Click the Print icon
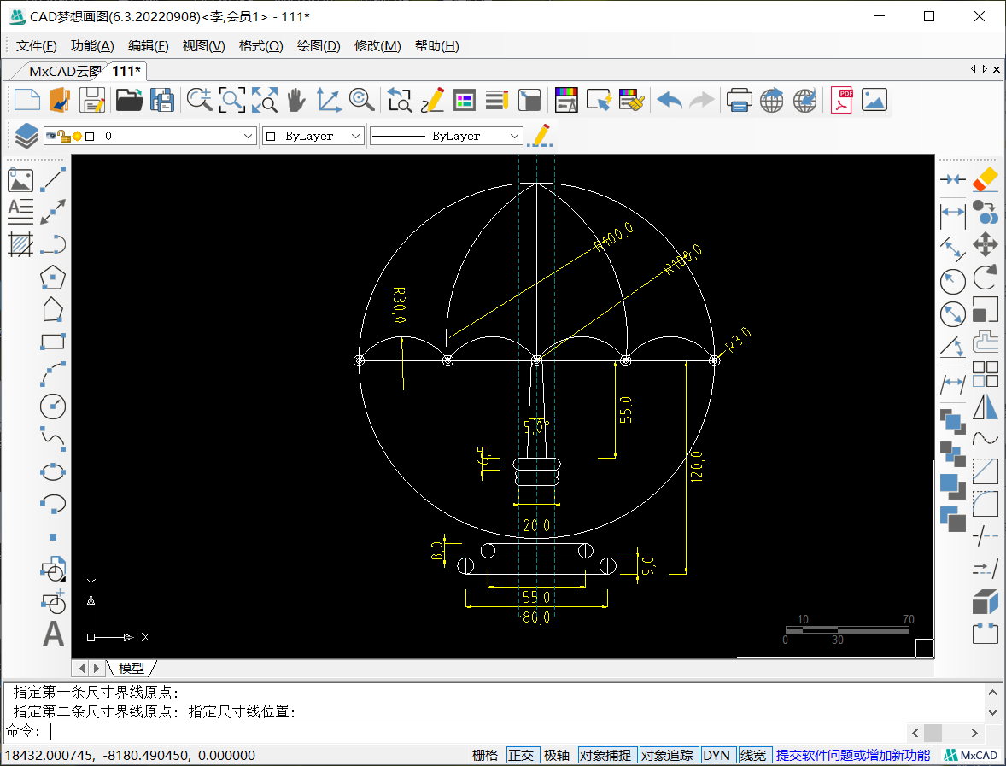1006x766 pixels. [739, 101]
